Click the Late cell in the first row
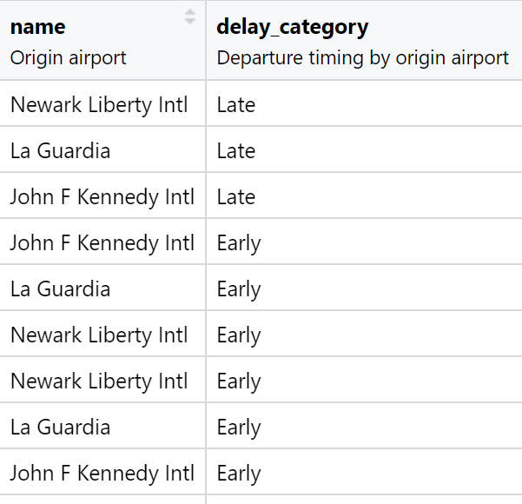Viewport: 522px width, 504px height. point(236,105)
